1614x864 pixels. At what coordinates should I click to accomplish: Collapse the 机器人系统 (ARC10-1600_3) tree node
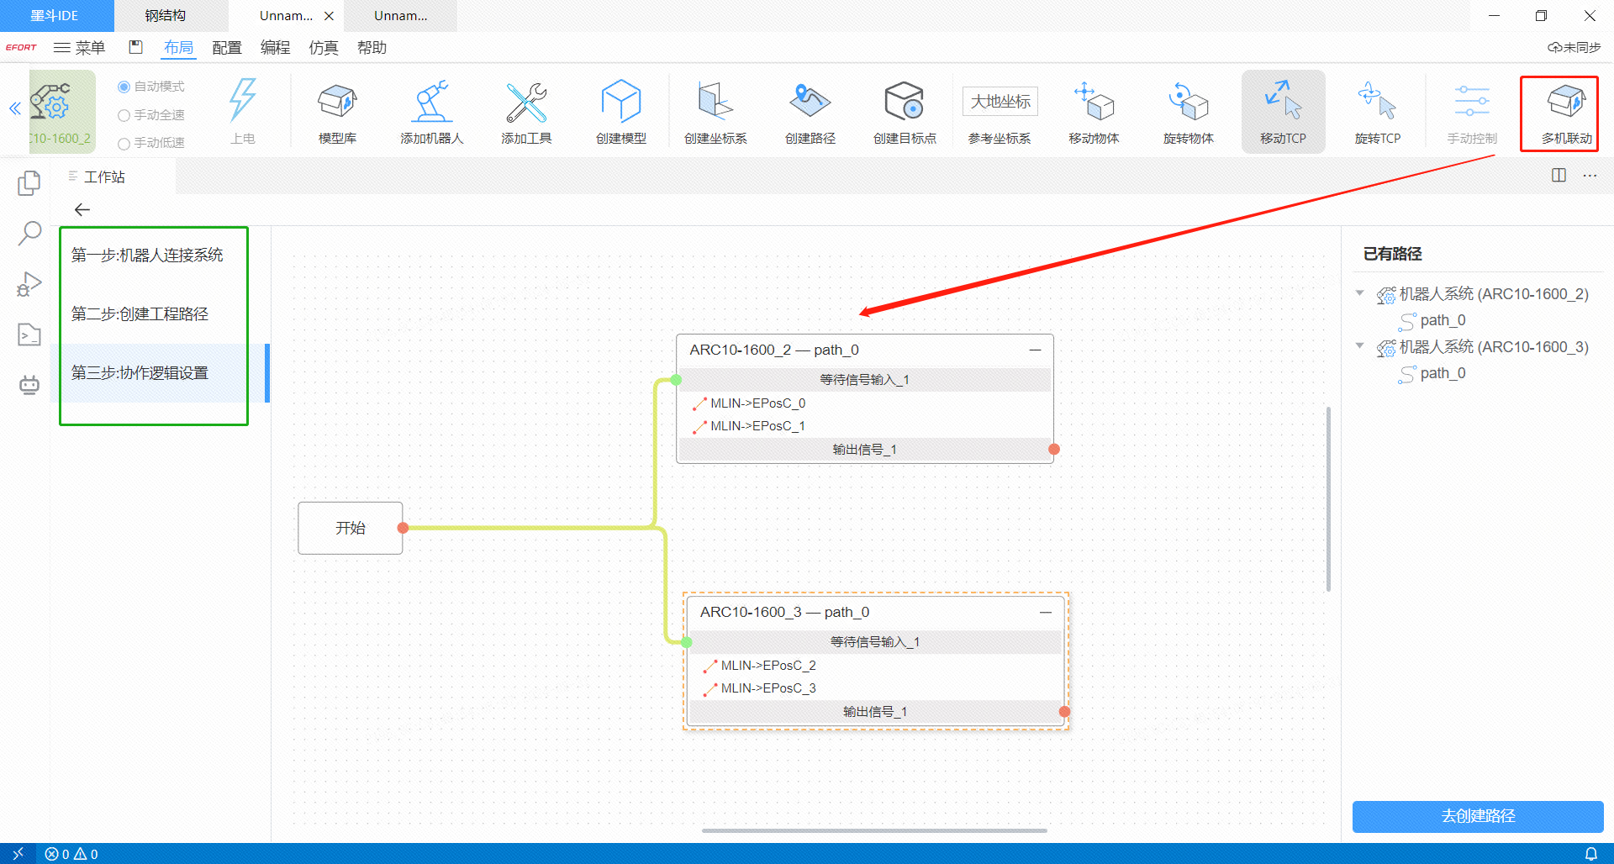point(1360,346)
